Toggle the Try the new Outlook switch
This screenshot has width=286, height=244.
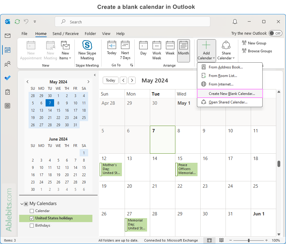[x=275, y=33]
